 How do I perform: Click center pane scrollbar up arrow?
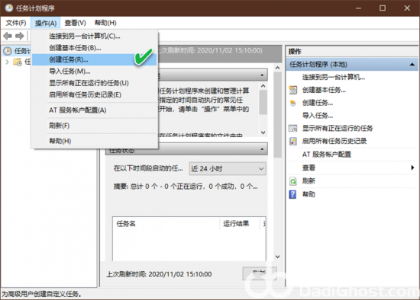coord(277,68)
